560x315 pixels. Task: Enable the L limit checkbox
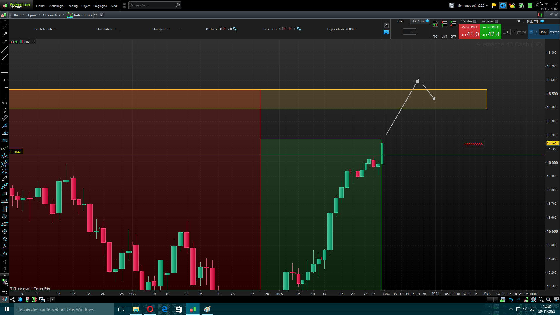[x=505, y=32]
